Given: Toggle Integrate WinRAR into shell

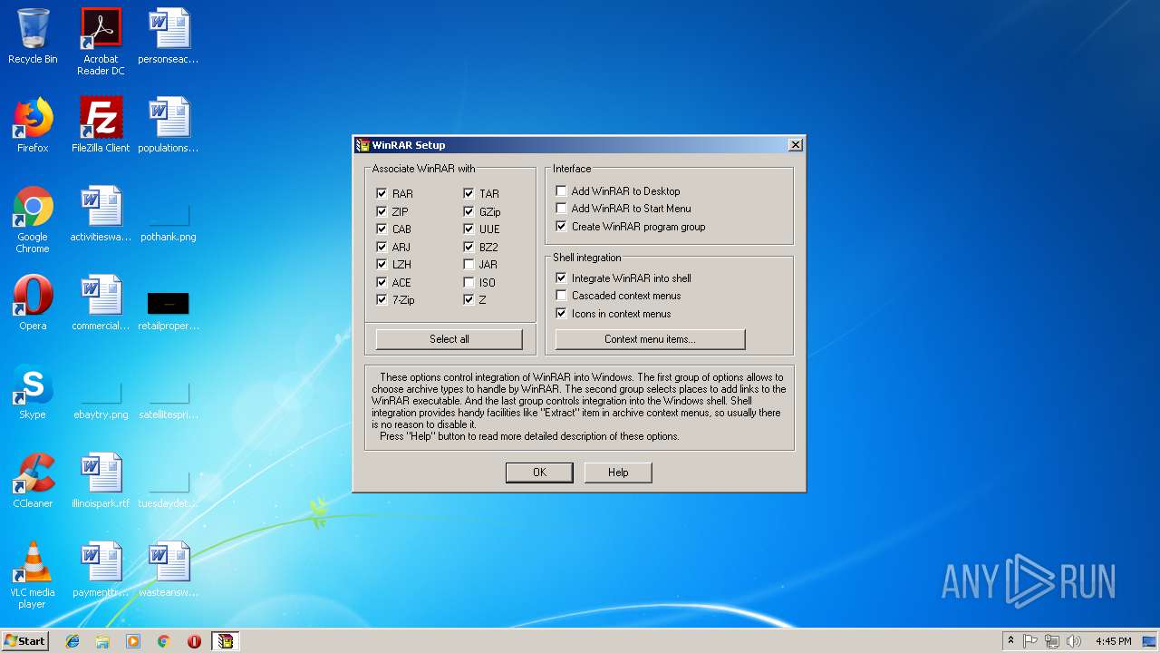Looking at the screenshot, I should (x=561, y=278).
